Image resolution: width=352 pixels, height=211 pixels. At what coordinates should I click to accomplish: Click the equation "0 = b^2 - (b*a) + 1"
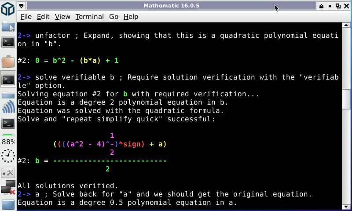(x=77, y=61)
